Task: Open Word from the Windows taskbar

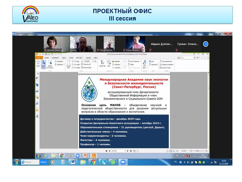Action: click(x=73, y=162)
